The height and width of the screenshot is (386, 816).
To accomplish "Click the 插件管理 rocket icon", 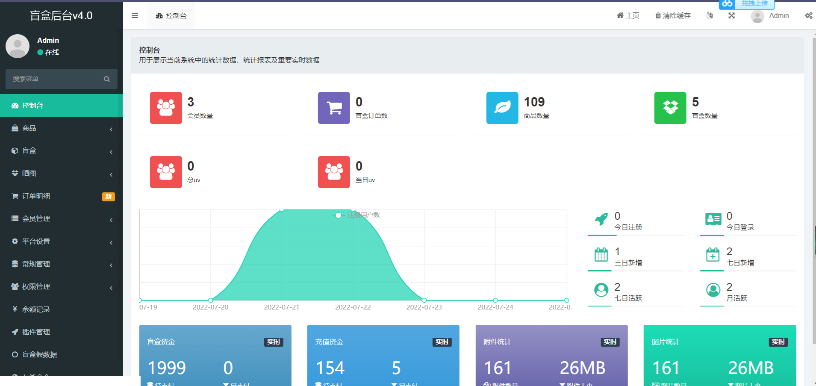I will (15, 332).
